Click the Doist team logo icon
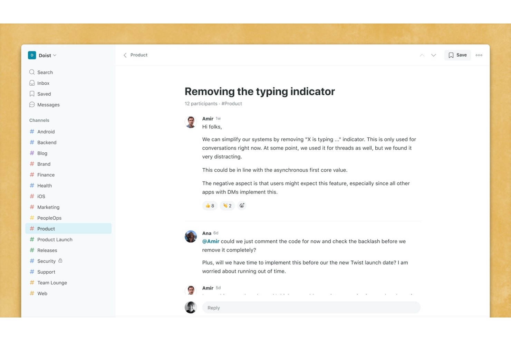 click(32, 55)
